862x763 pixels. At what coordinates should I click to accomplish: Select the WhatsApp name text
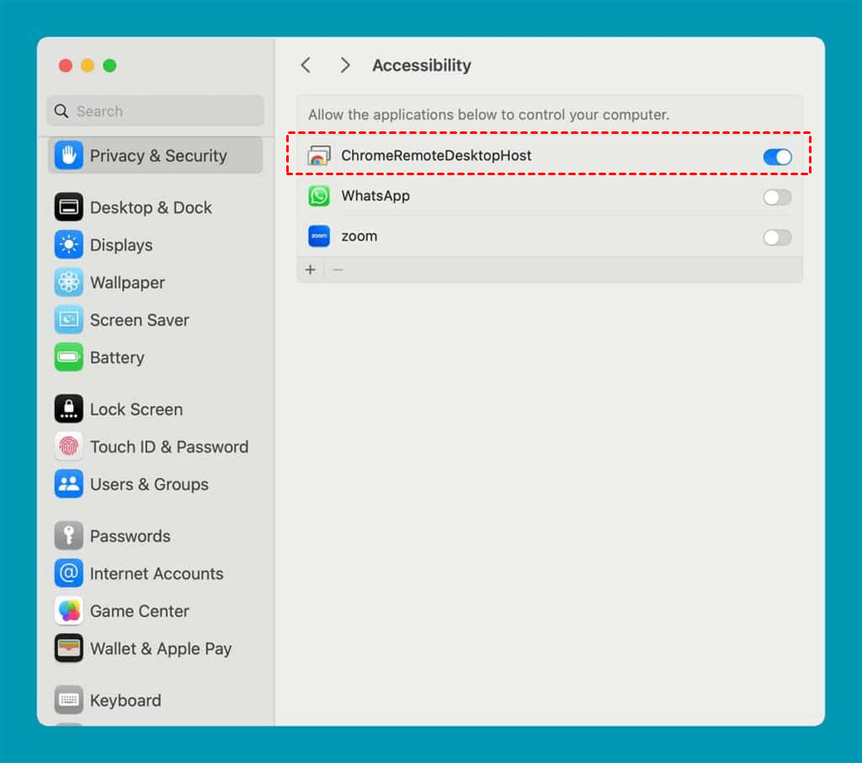pos(375,196)
